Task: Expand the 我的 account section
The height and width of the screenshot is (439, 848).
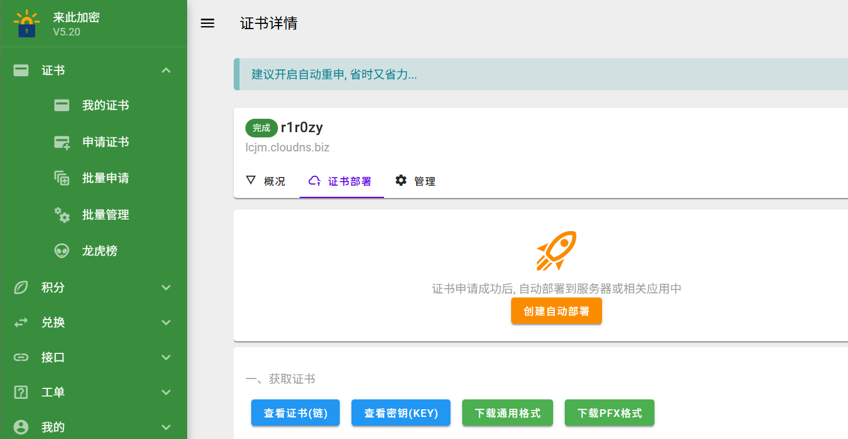Action: [x=166, y=427]
